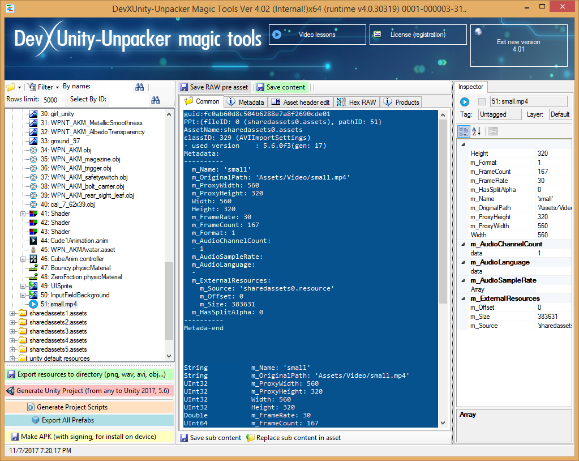Expand the 49: UISprite tree node

23,286
